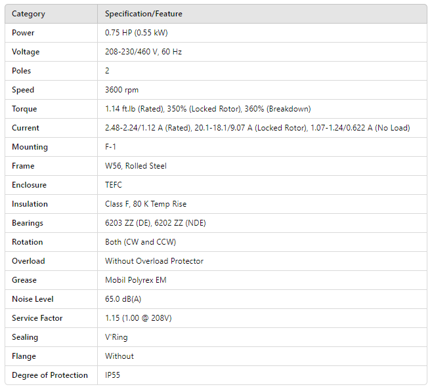Click the TEFC enclosure value
Screen dimensions: 432x389
(114, 185)
